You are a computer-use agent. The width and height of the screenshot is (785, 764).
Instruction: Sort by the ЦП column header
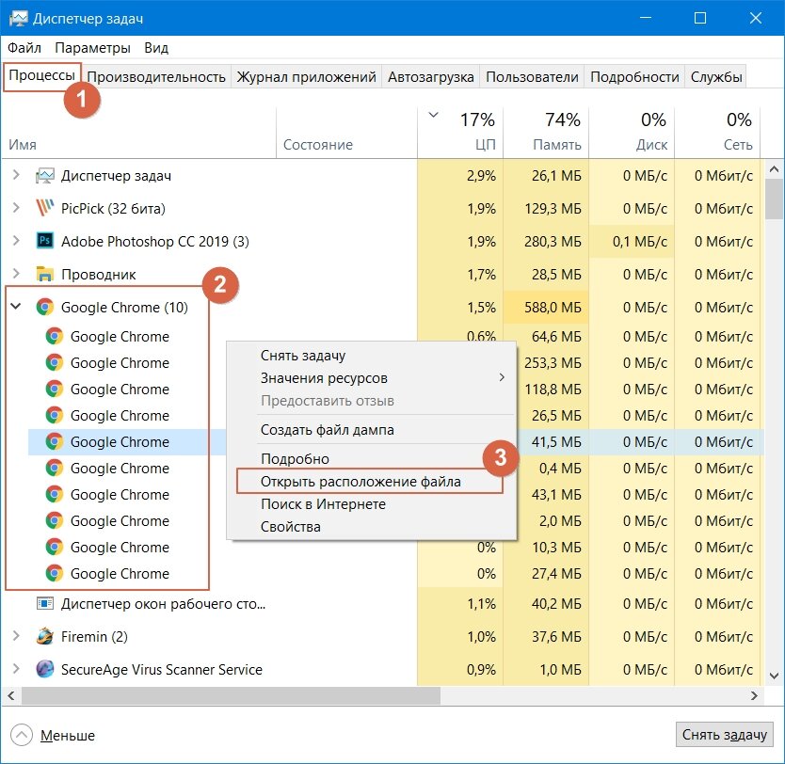460,133
